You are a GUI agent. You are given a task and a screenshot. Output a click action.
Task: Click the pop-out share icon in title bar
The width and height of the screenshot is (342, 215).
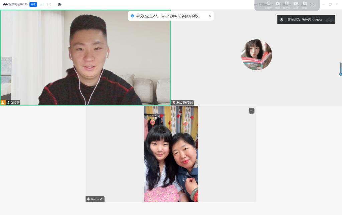(x=49, y=4)
